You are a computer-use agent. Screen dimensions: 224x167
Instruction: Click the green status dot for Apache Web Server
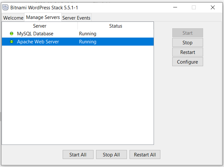[12, 41]
